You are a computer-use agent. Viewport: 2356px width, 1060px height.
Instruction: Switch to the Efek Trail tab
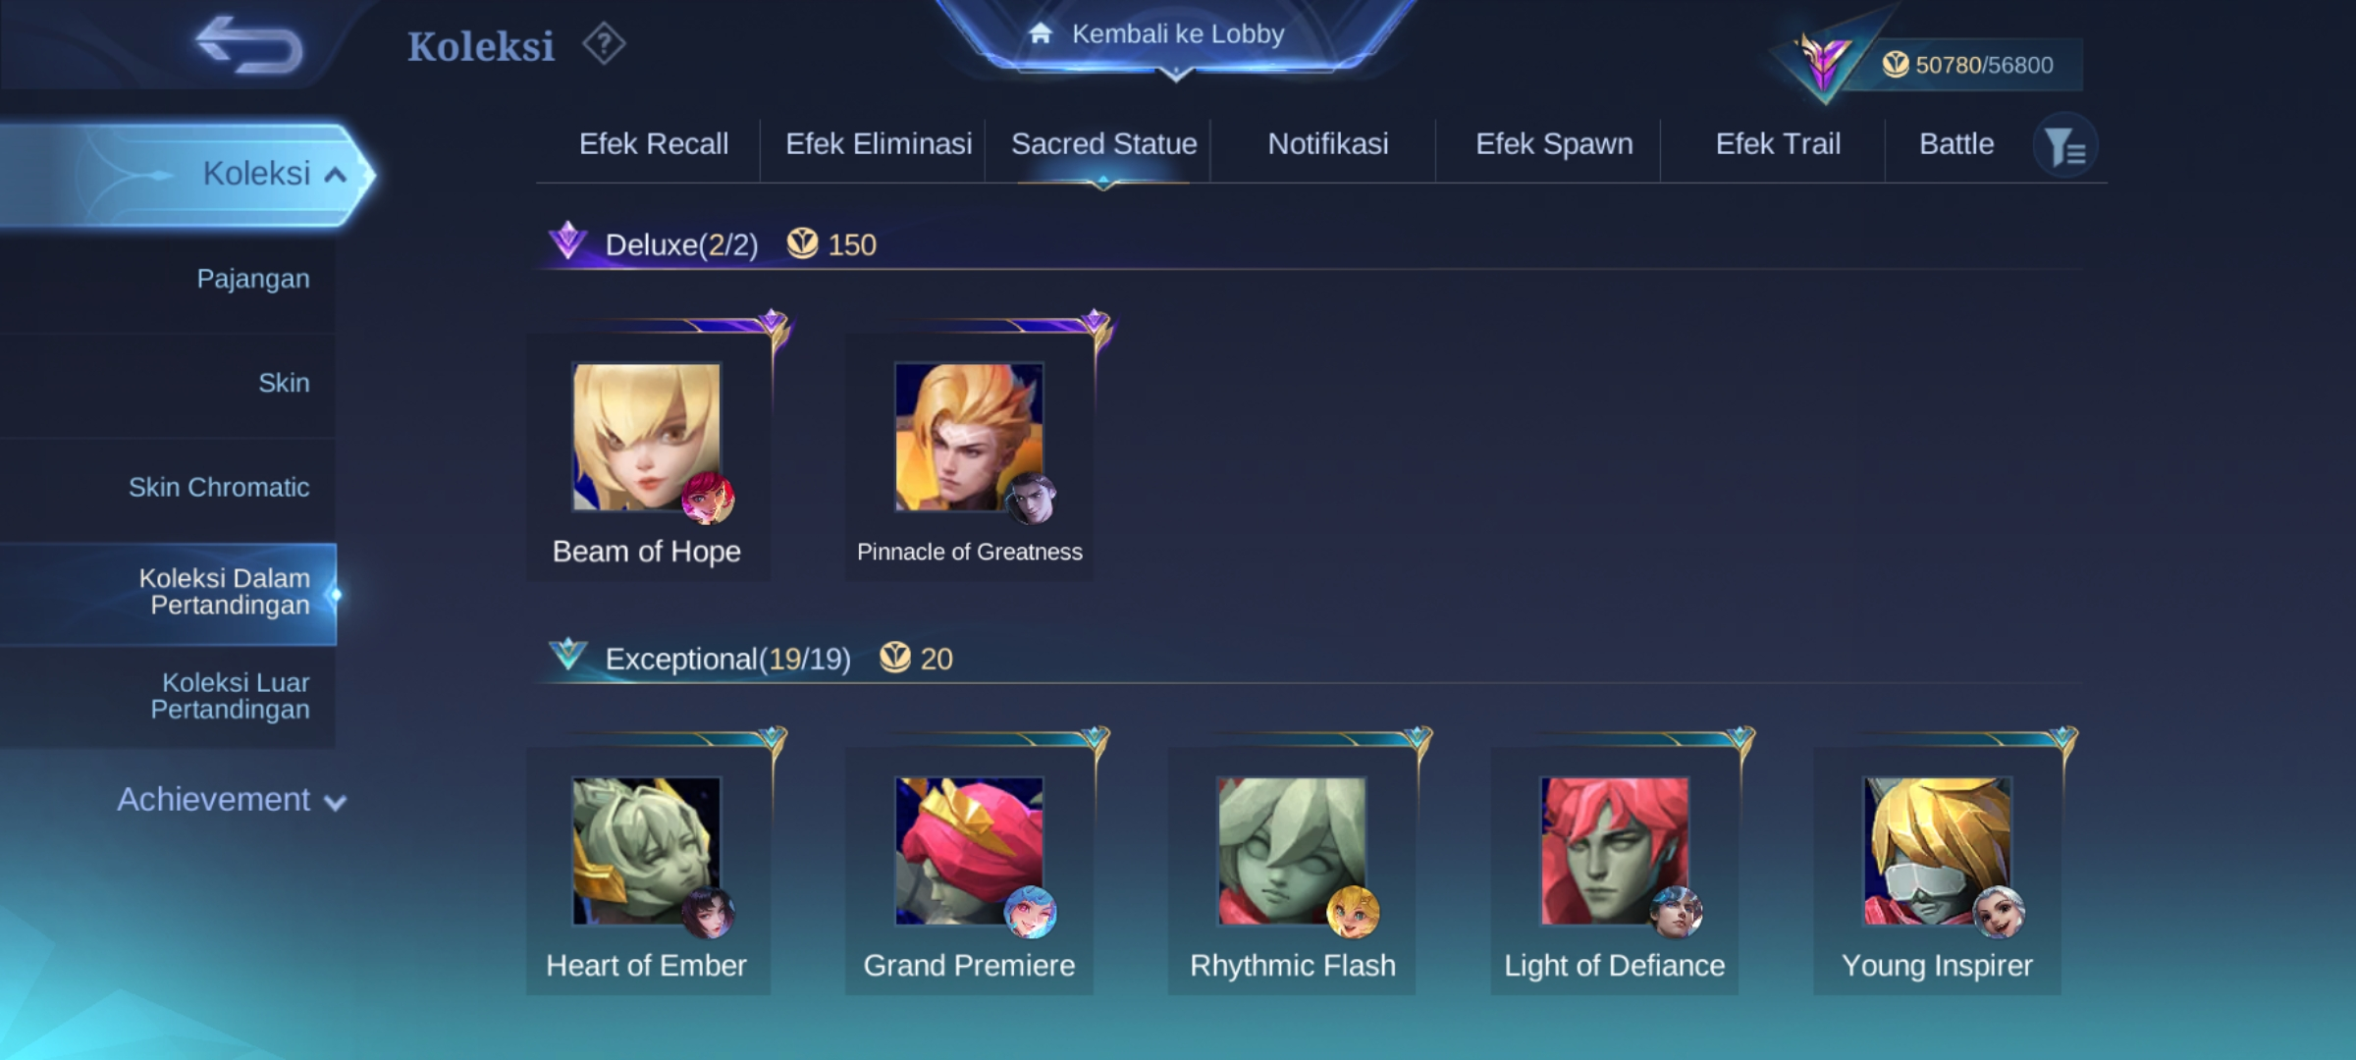coord(1777,144)
